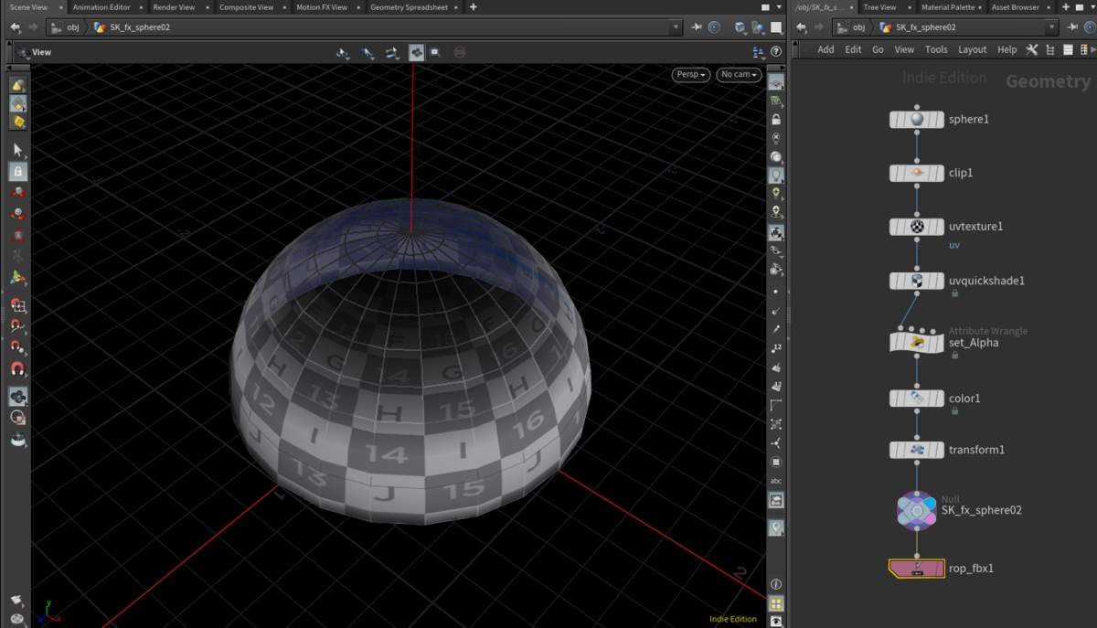Expand the scene view path history dropdown
The image size is (1097, 628).
click(676, 27)
